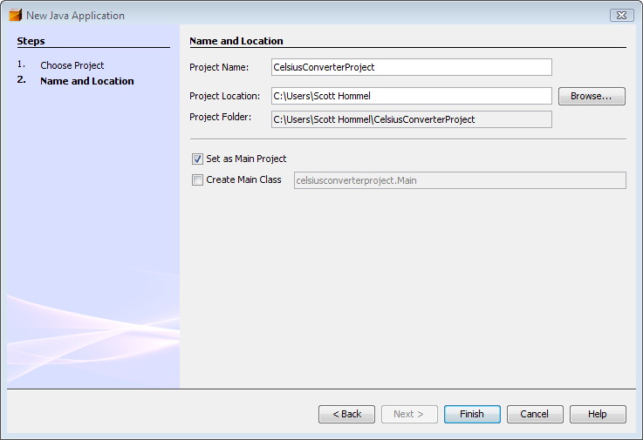Click the celsiusconverterproject.Main class field
This screenshot has width=643, height=440.
[x=460, y=180]
